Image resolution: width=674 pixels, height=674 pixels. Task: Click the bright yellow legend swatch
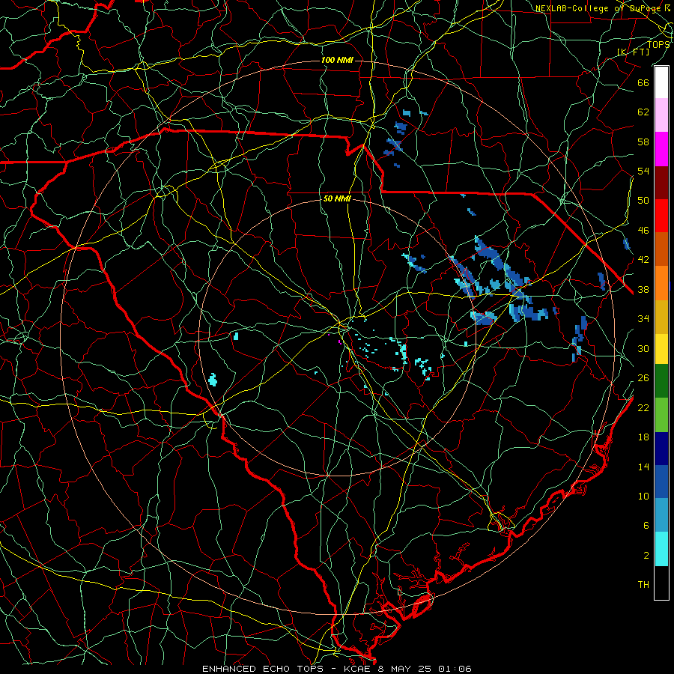661,349
